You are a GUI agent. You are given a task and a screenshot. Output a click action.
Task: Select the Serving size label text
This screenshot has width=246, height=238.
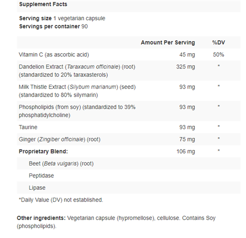[35, 18]
